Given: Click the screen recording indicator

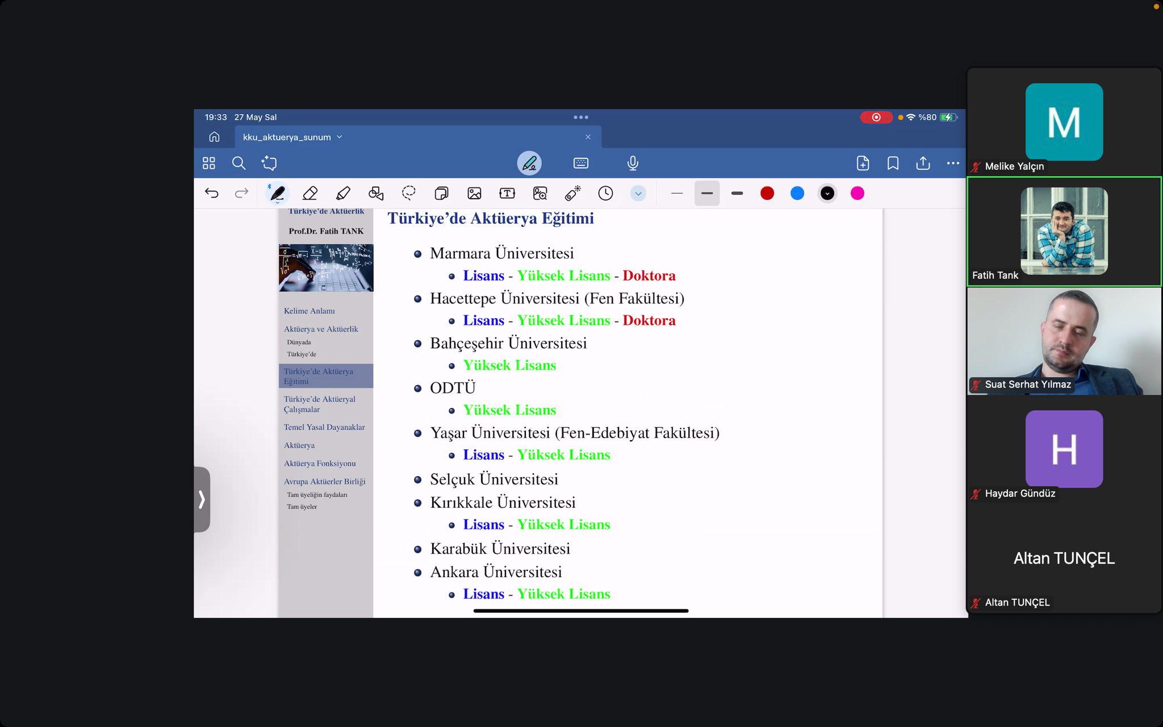Looking at the screenshot, I should [876, 117].
